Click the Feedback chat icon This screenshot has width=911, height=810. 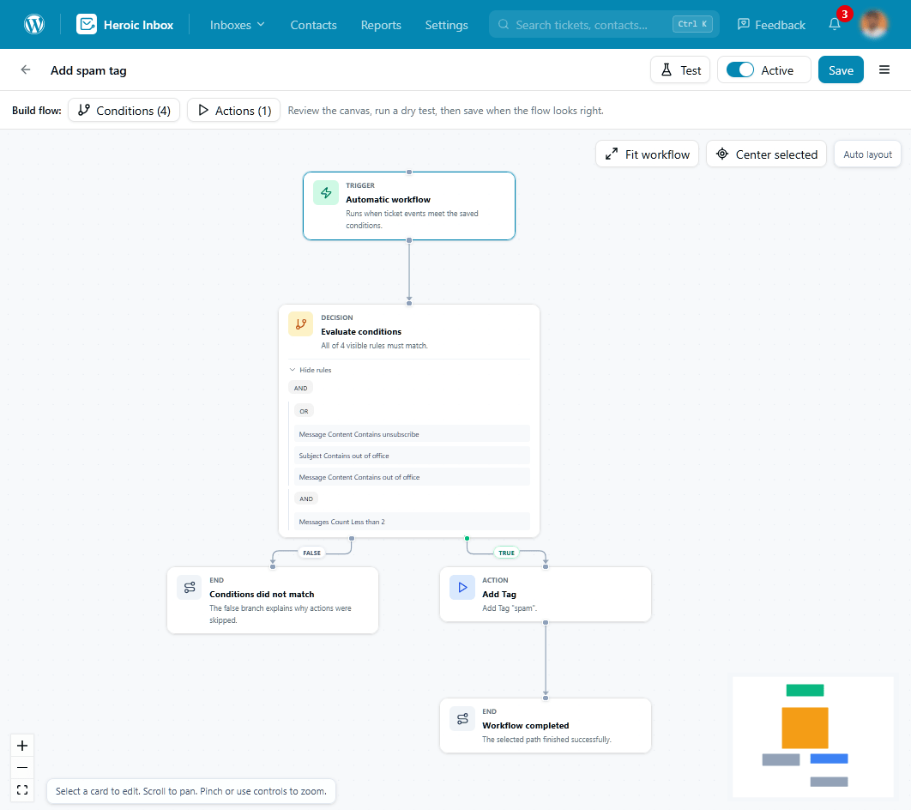(x=743, y=24)
